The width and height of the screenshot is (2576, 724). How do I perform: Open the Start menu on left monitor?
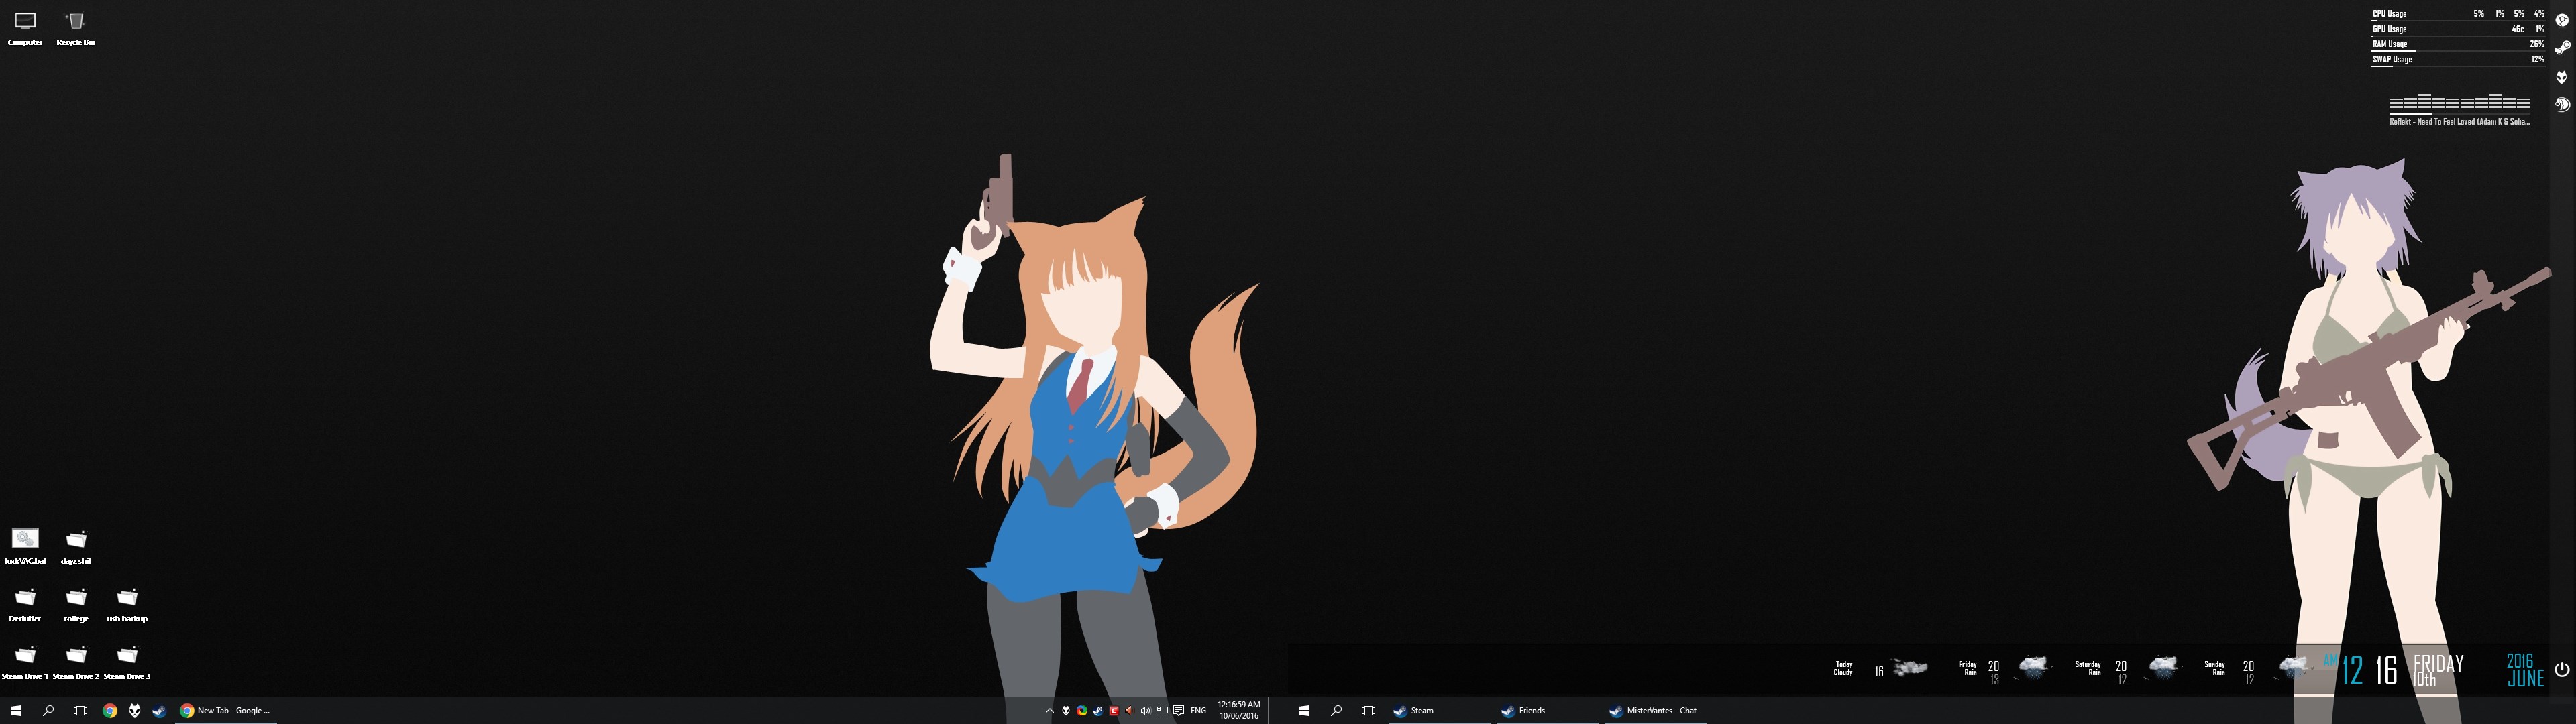coord(16,711)
